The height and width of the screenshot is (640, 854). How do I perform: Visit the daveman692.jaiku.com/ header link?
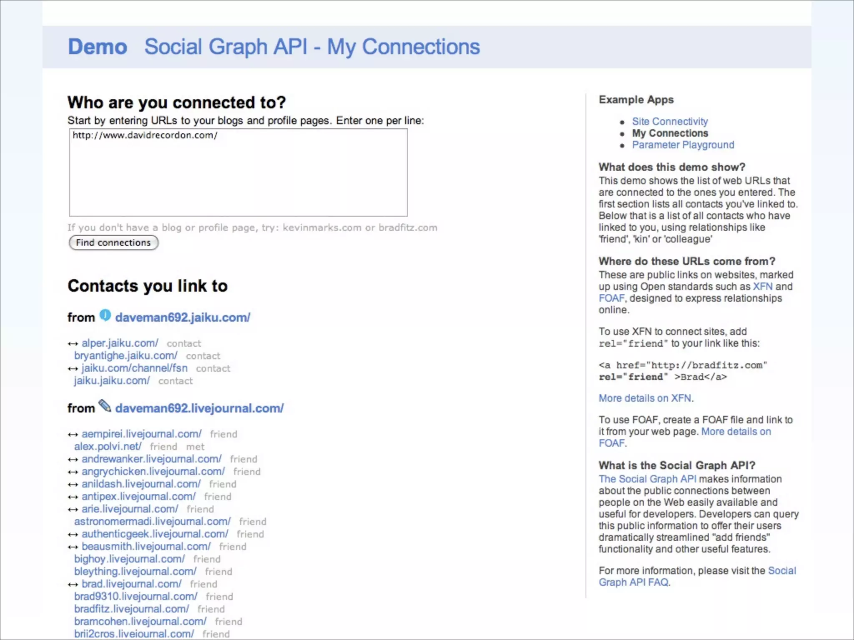point(183,317)
